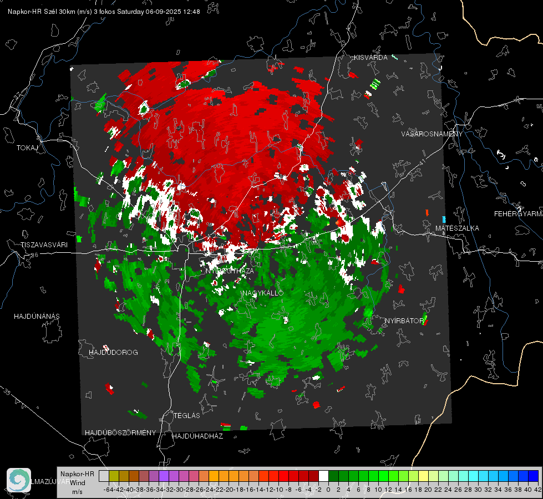Click road number 36 near Tiszavasvári

pos(34,255)
